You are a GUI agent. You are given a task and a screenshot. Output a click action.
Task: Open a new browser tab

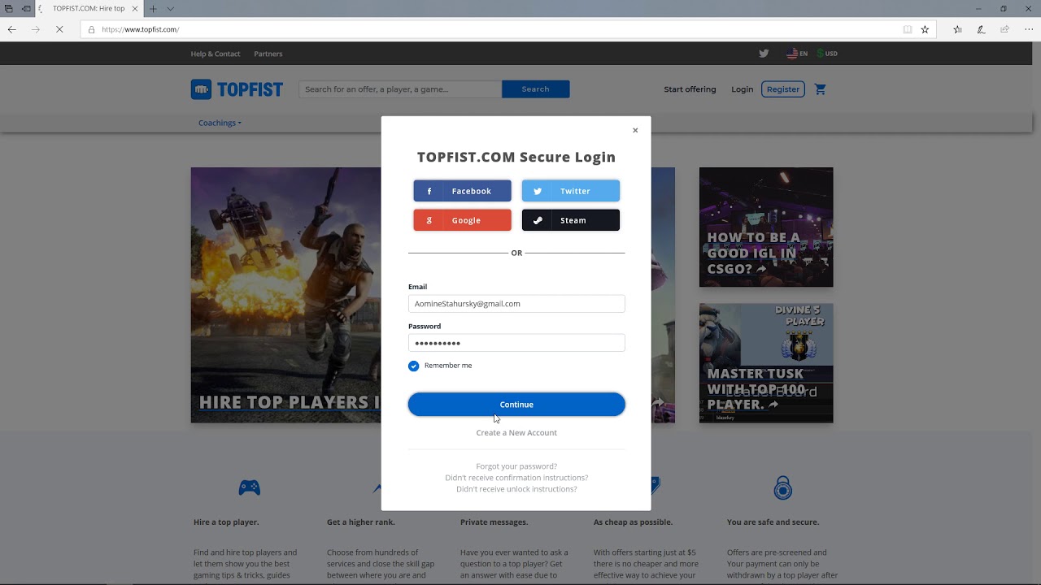click(x=153, y=9)
